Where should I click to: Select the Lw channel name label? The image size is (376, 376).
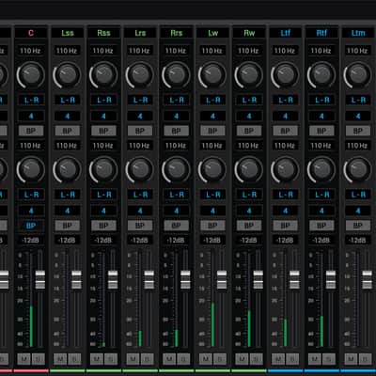pos(212,33)
